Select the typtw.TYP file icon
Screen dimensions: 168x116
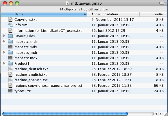pyautogui.click(x=10, y=91)
